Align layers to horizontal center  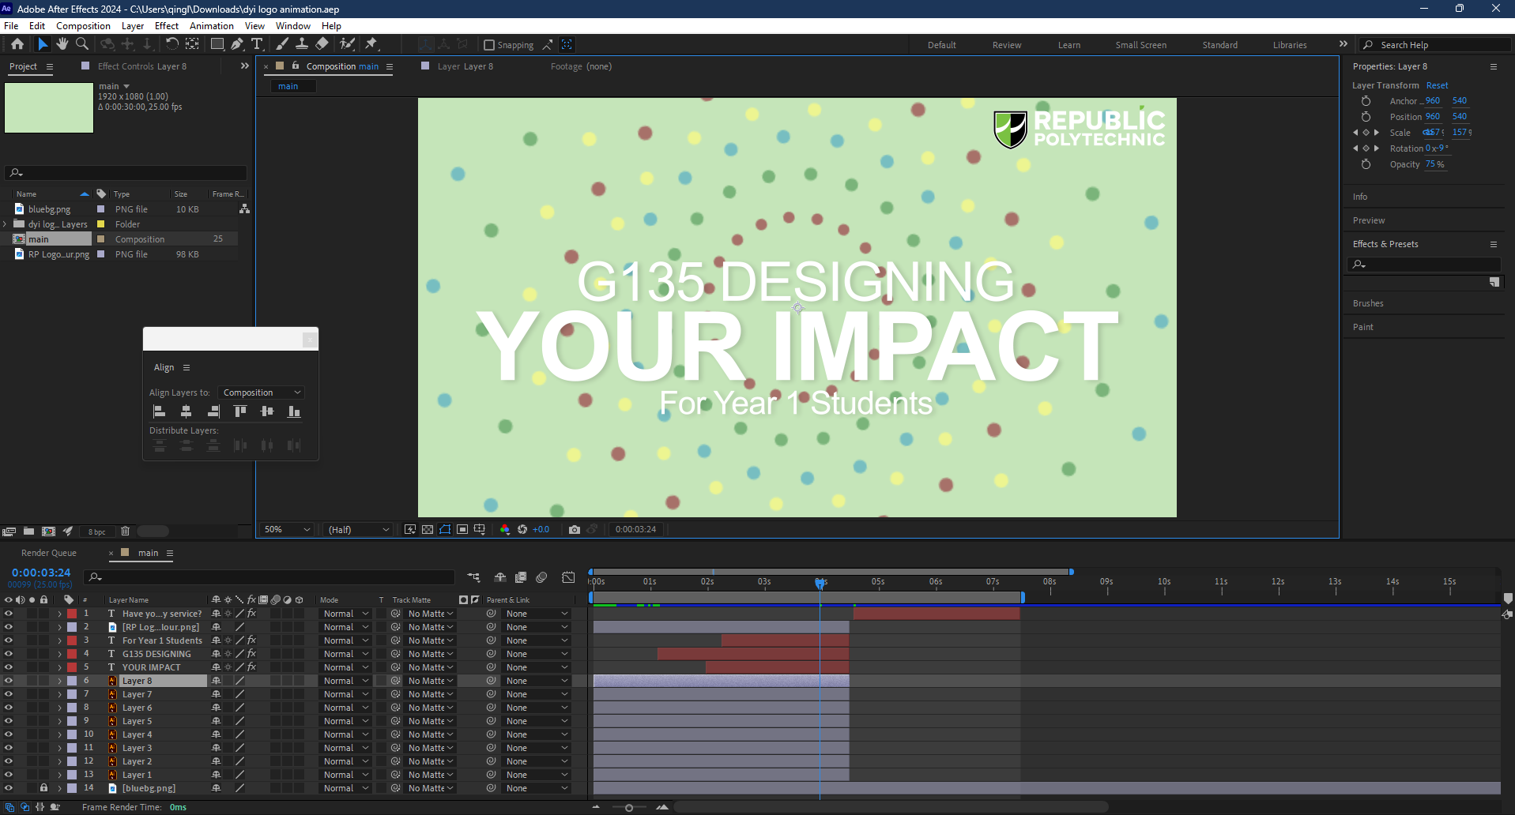[187, 411]
